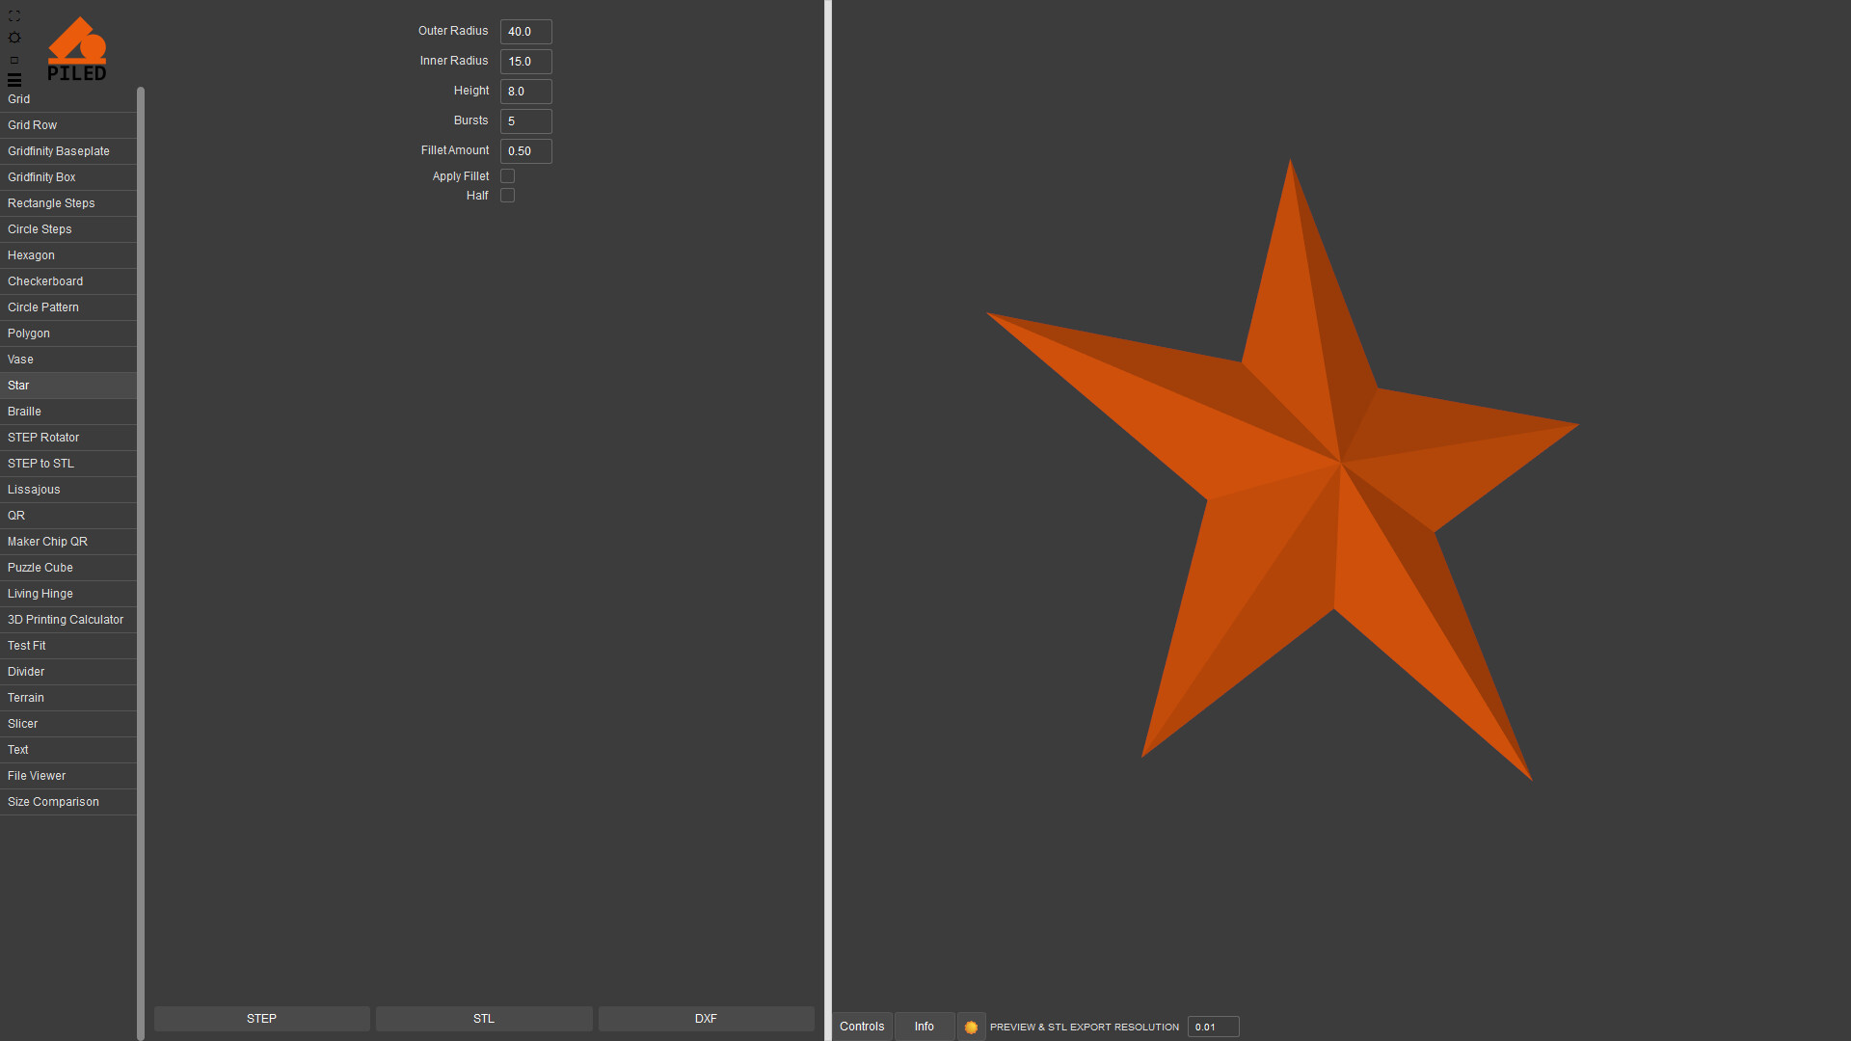This screenshot has width=1851, height=1041.
Task: Focus the Bursts value field
Action: pyautogui.click(x=525, y=121)
